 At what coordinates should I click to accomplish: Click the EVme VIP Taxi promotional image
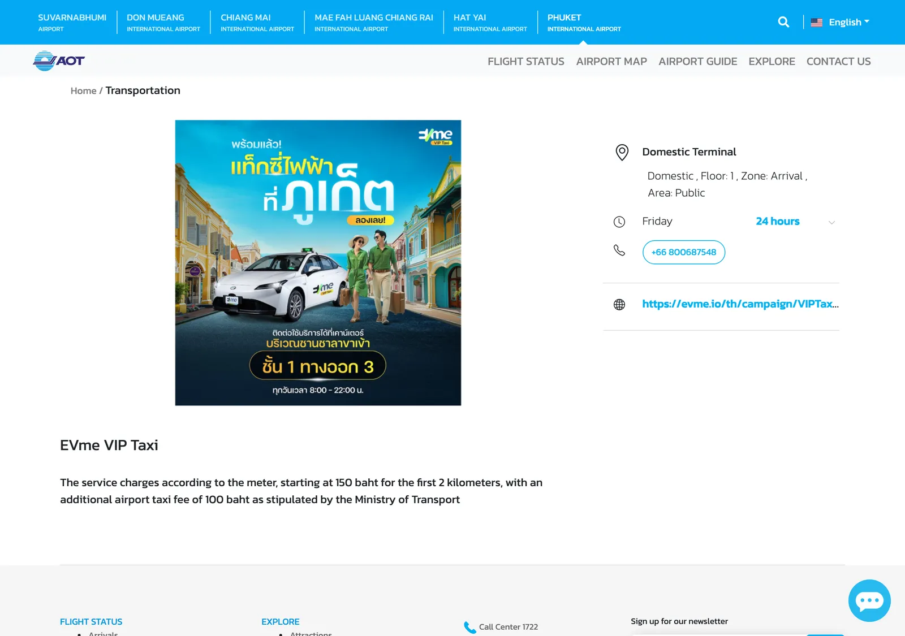(318, 262)
